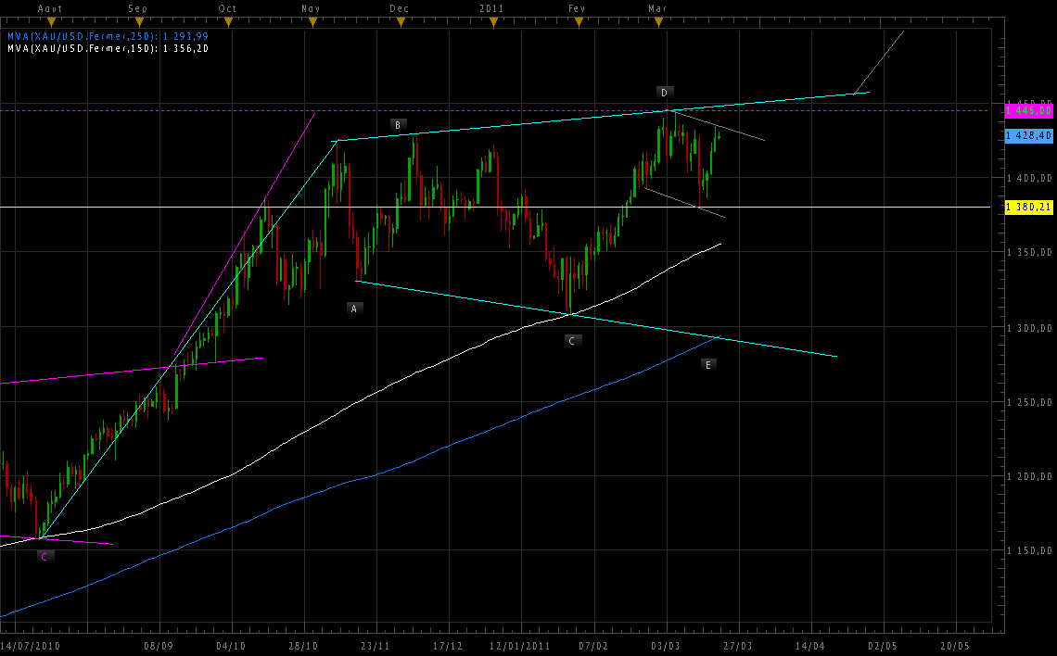The width and height of the screenshot is (1057, 656).
Task: Select the white MVA 150 indicator label
Action: click(x=108, y=47)
